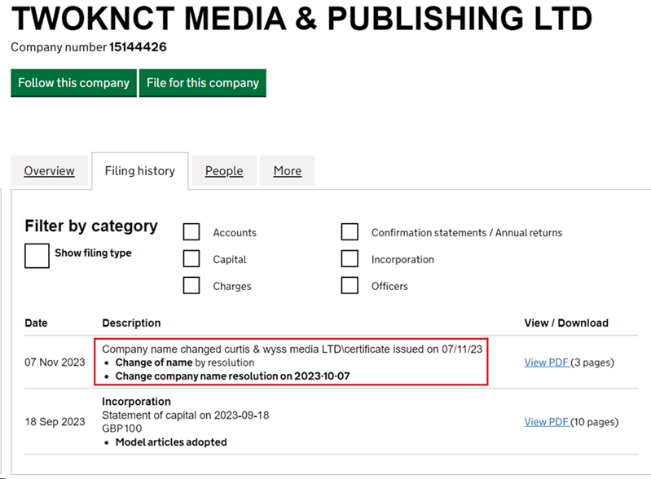Open the More tab
This screenshot has height=479, width=651.
(x=288, y=170)
